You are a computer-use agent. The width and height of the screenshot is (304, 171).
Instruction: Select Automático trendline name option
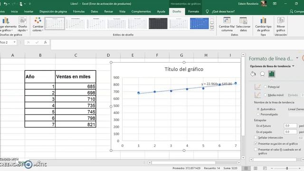coord(258,109)
